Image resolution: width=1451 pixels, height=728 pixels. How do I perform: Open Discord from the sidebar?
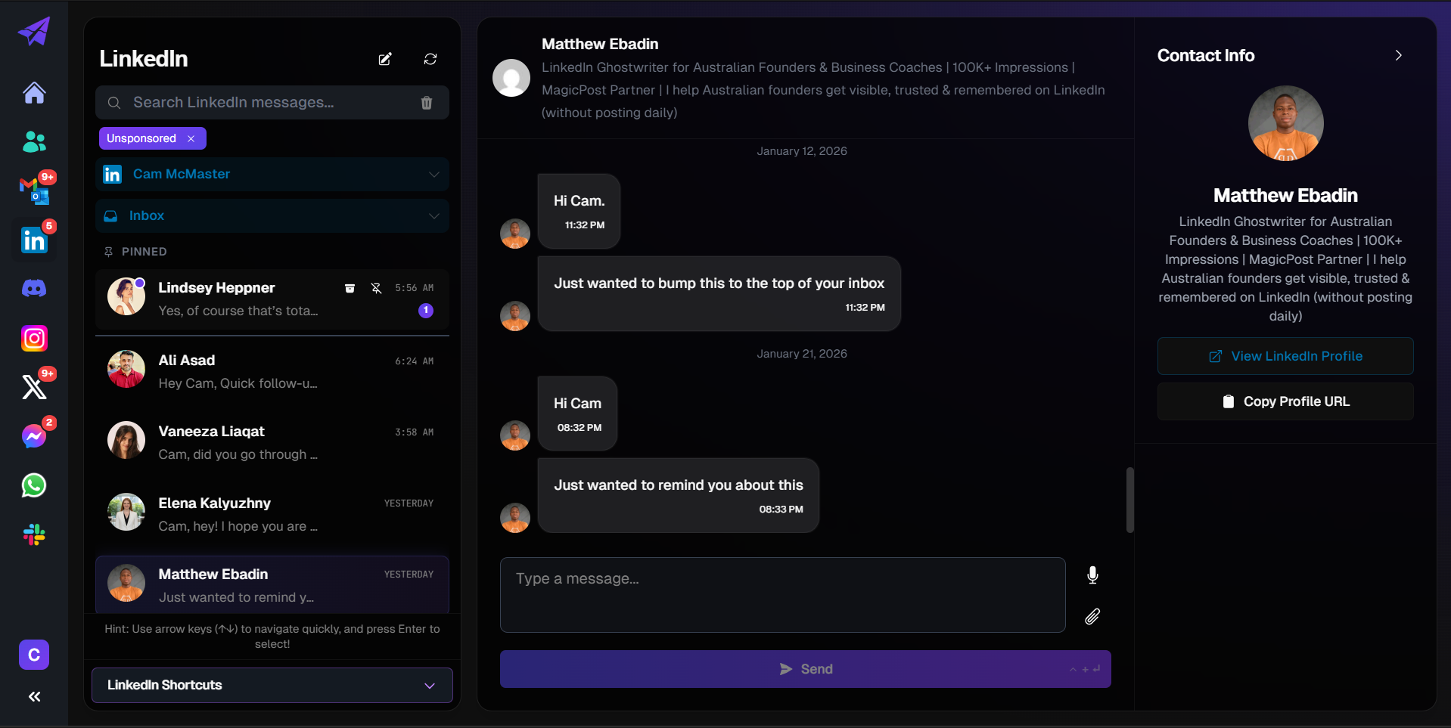coord(33,288)
